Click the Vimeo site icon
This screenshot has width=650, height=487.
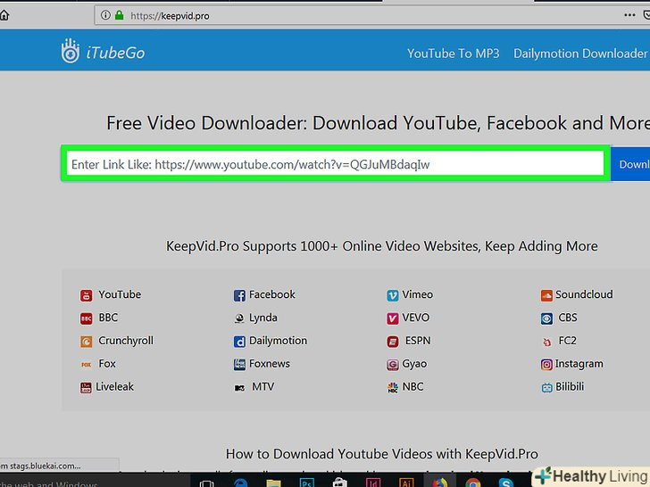[393, 295]
